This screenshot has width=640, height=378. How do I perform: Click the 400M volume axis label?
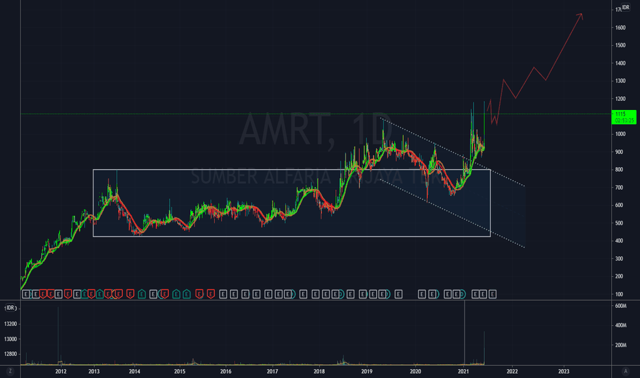click(x=621, y=326)
